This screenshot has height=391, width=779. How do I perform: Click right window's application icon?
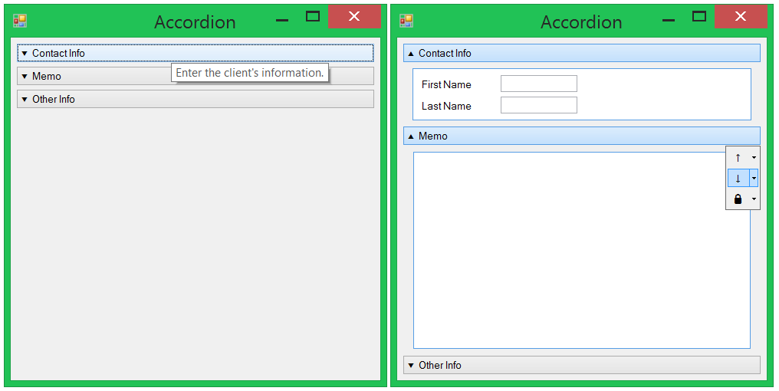pyautogui.click(x=406, y=21)
